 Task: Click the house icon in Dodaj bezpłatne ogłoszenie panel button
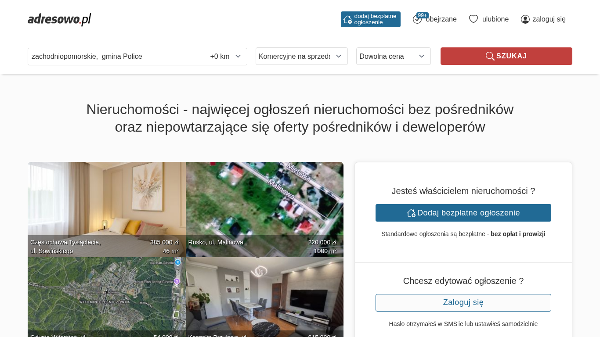point(411,213)
